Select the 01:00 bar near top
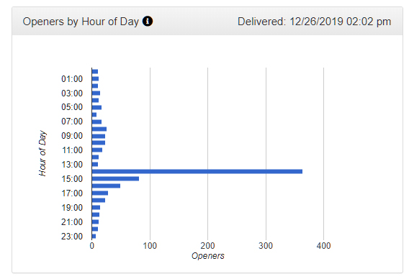409x279 pixels. pos(95,78)
